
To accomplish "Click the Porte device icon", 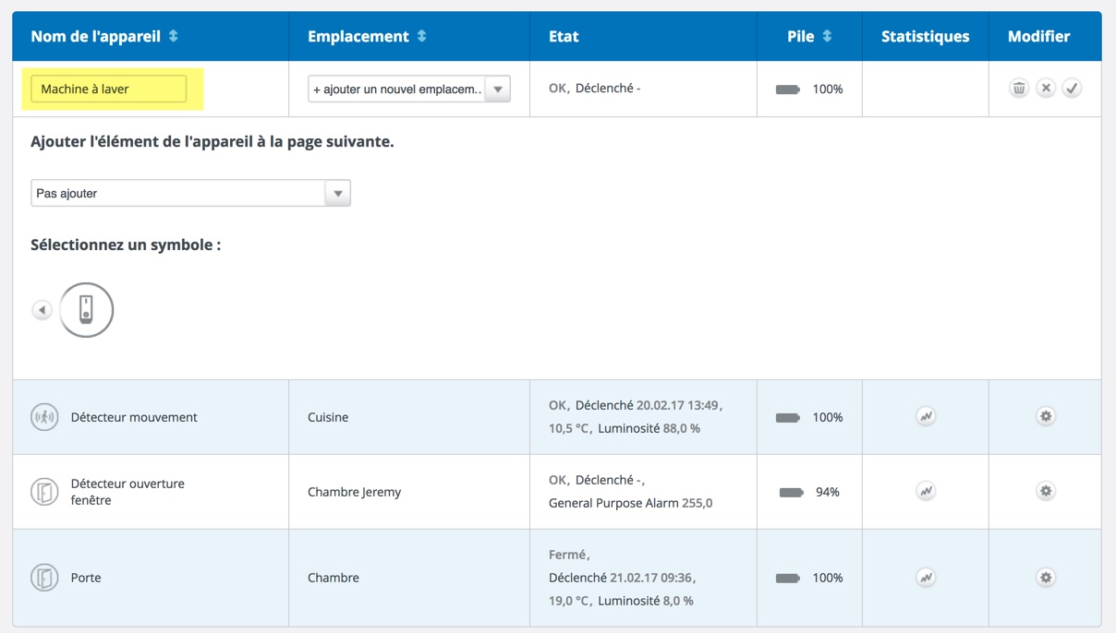I will (x=44, y=578).
